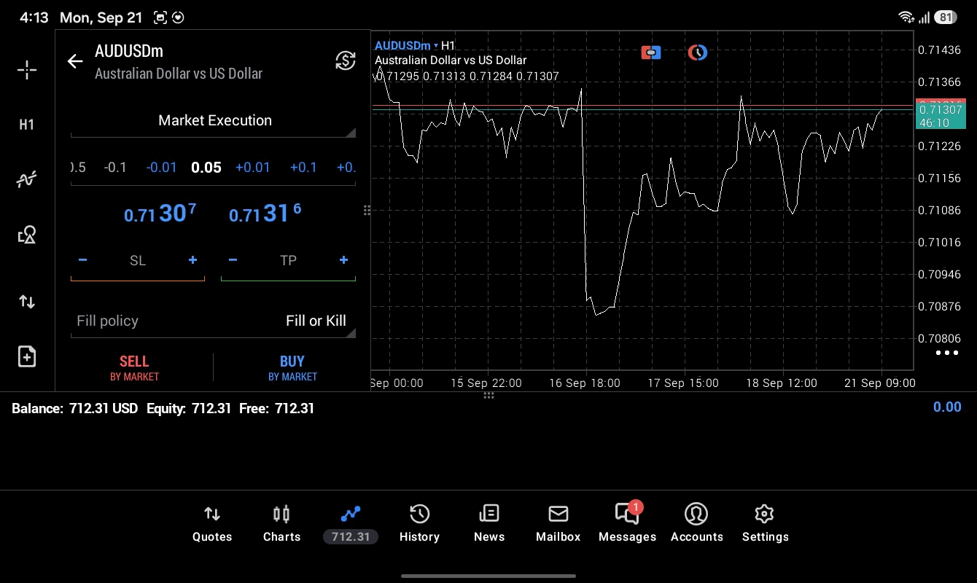Viewport: 977px width, 583px height.
Task: Open the three-dot menu on the chart
Action: click(946, 353)
